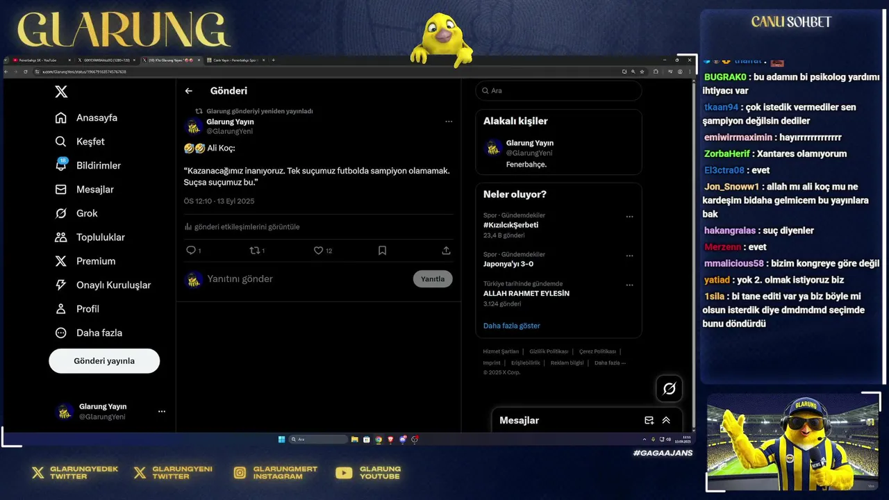The image size is (889, 500).
Task: Like the post with heart icon
Action: (x=318, y=251)
